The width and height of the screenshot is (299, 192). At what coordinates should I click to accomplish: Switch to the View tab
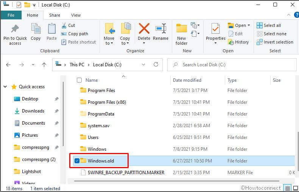tap(76, 15)
